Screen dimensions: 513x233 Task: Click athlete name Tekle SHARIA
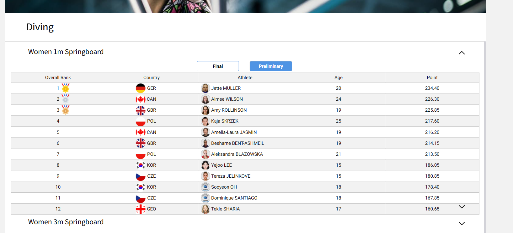point(225,209)
